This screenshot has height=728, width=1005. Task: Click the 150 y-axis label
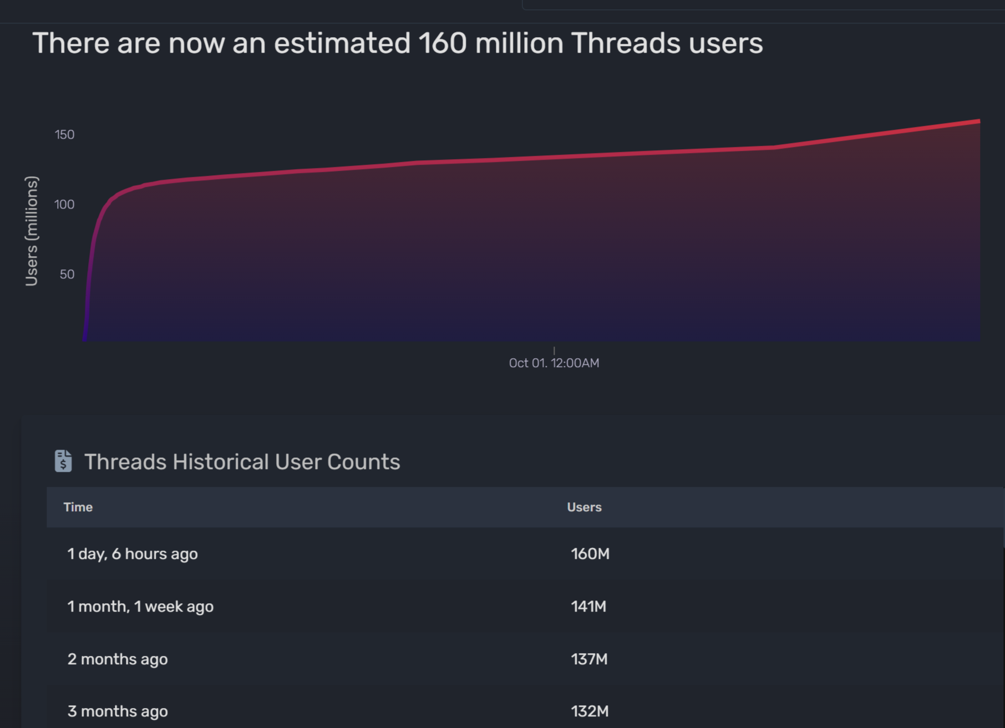pyautogui.click(x=64, y=135)
